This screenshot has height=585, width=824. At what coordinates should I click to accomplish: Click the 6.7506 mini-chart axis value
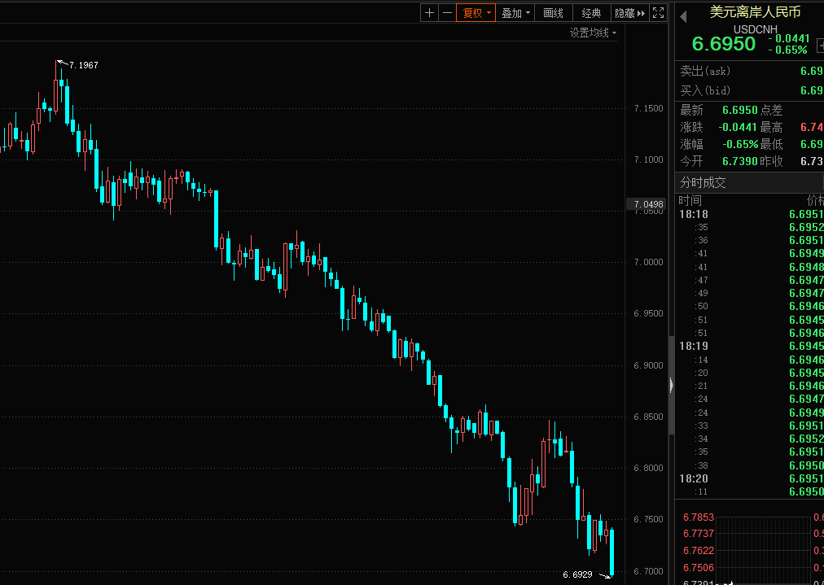click(699, 568)
